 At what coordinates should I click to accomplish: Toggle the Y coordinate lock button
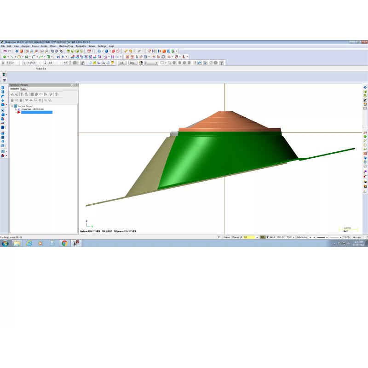24,63
